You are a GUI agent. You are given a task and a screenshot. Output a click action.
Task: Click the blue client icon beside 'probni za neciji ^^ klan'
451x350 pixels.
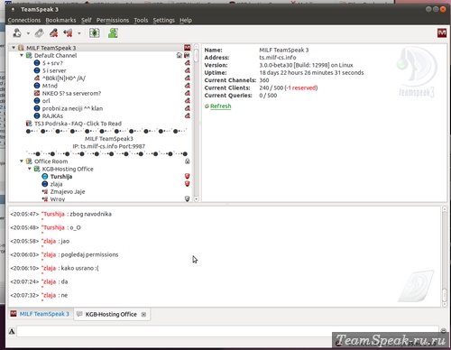point(37,108)
